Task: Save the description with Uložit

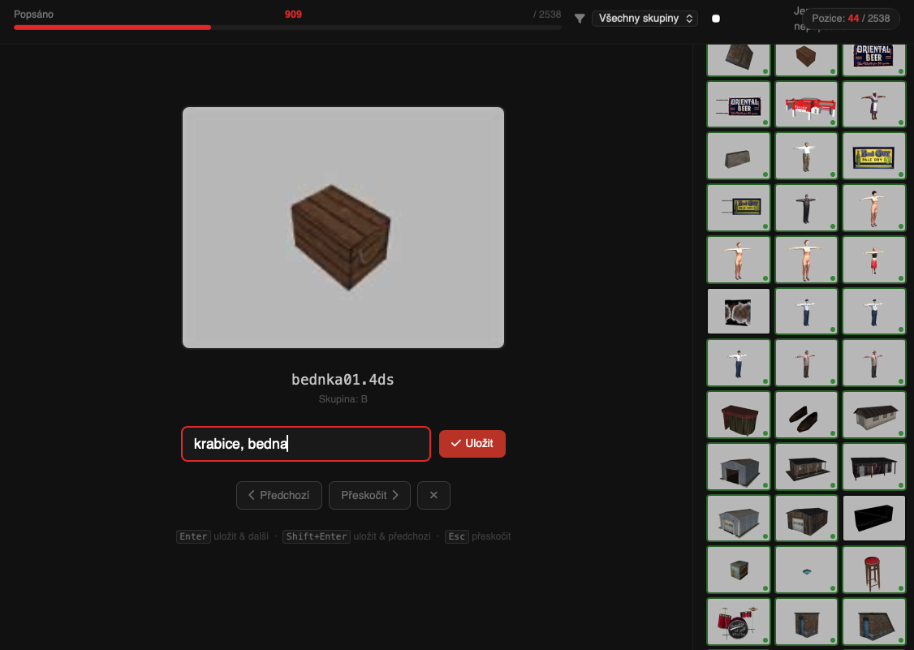Action: pyautogui.click(x=472, y=444)
